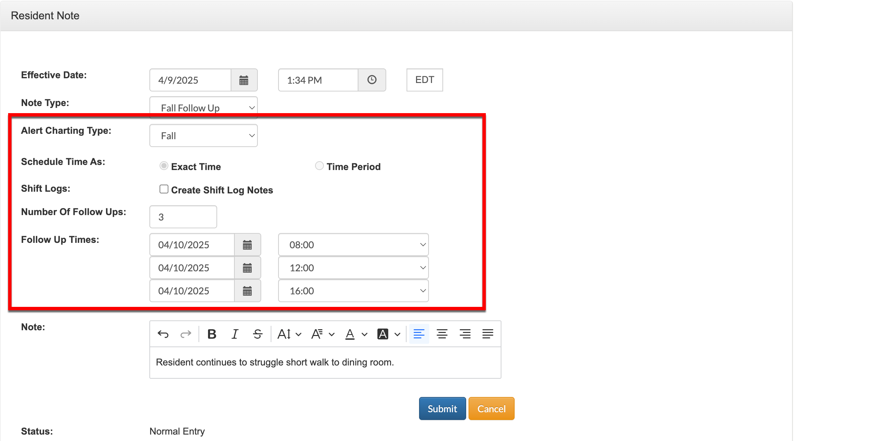Expand the Alert Charting Type dropdown
Viewport: 870px width, 441px height.
pyautogui.click(x=203, y=136)
